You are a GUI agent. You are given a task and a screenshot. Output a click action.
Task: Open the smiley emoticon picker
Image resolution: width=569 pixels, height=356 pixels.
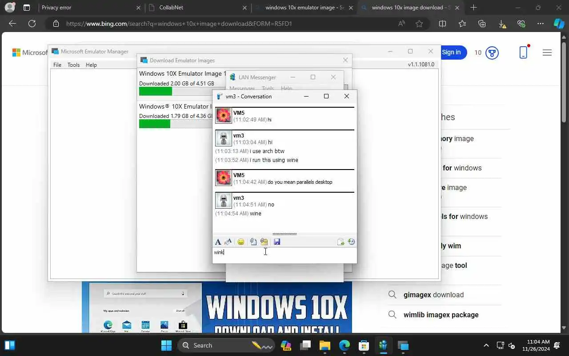pos(241,242)
